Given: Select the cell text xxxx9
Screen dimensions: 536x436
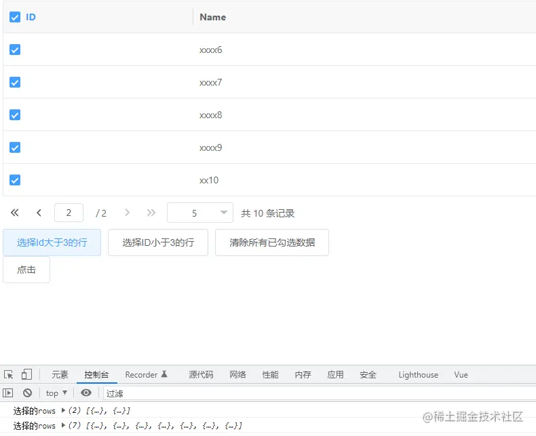Looking at the screenshot, I should [211, 147].
